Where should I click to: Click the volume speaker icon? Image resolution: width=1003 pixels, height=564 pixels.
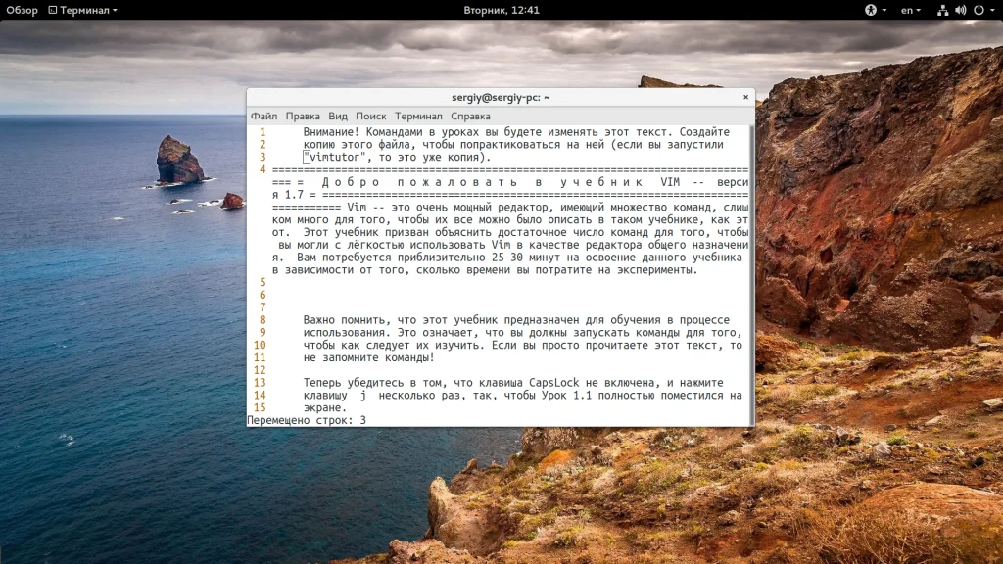tap(960, 10)
